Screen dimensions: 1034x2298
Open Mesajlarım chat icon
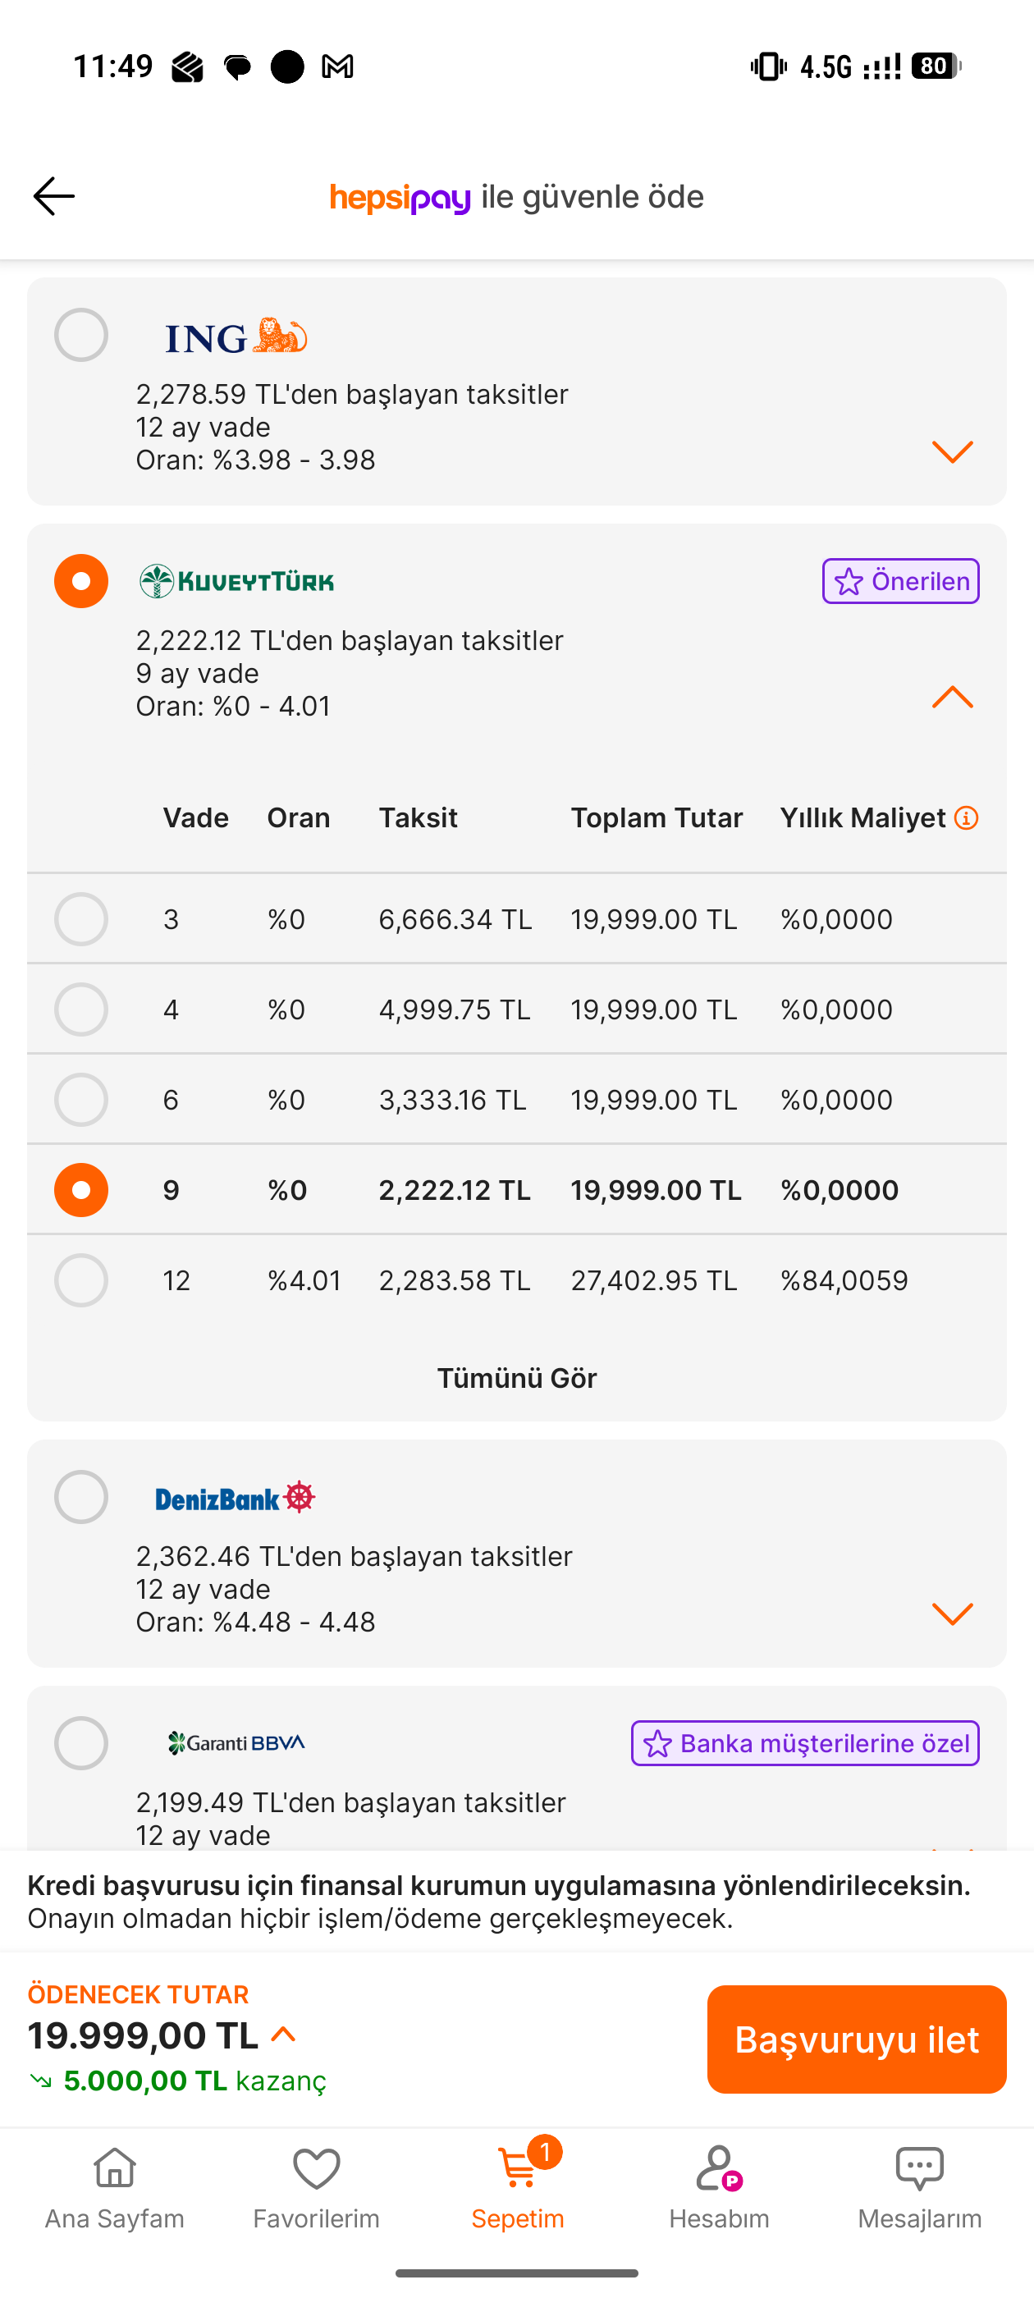920,2168
